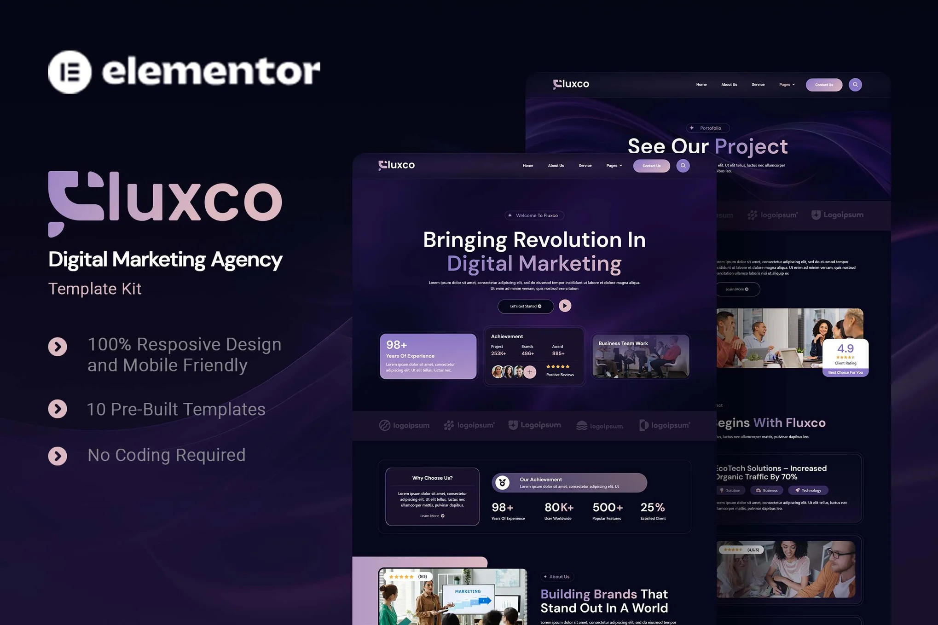This screenshot has width=938, height=625.
Task: Click the Contact Us button
Action: coord(651,165)
